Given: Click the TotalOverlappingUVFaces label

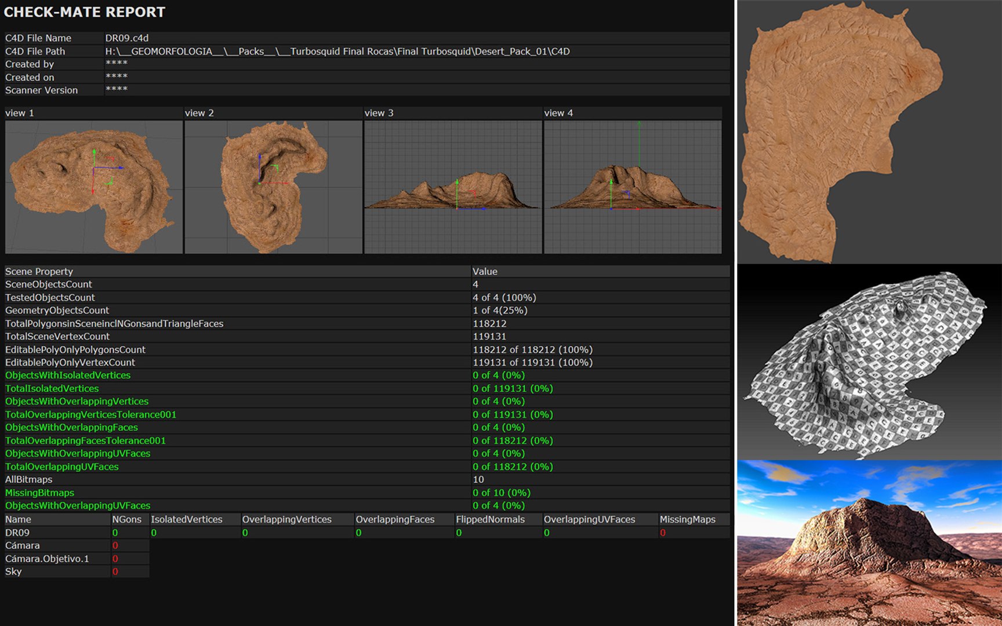Looking at the screenshot, I should coord(62,467).
